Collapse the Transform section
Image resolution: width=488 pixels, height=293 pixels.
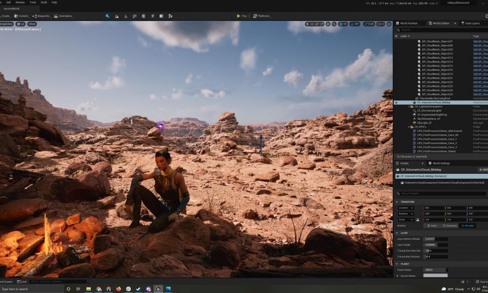[x=397, y=202]
